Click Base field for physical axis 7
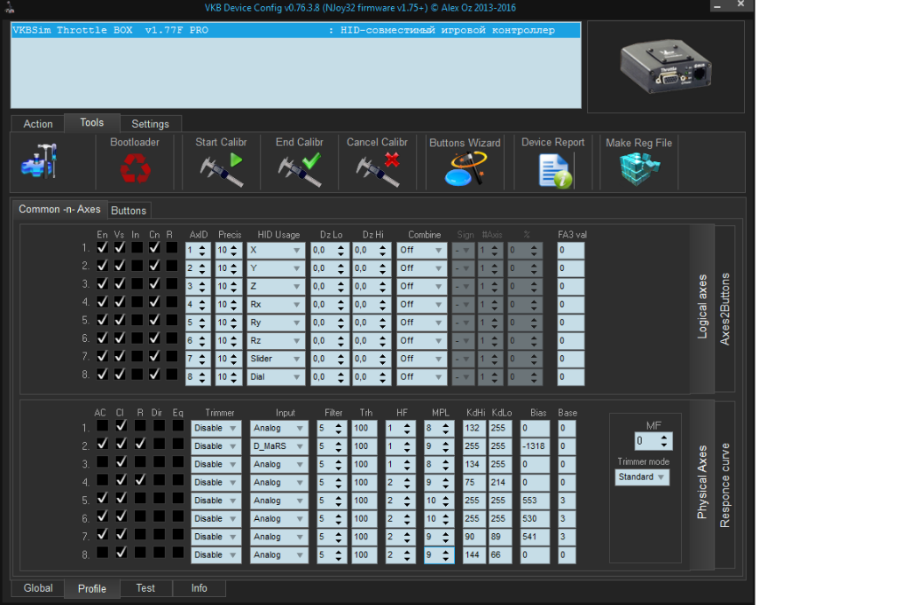 click(x=567, y=537)
